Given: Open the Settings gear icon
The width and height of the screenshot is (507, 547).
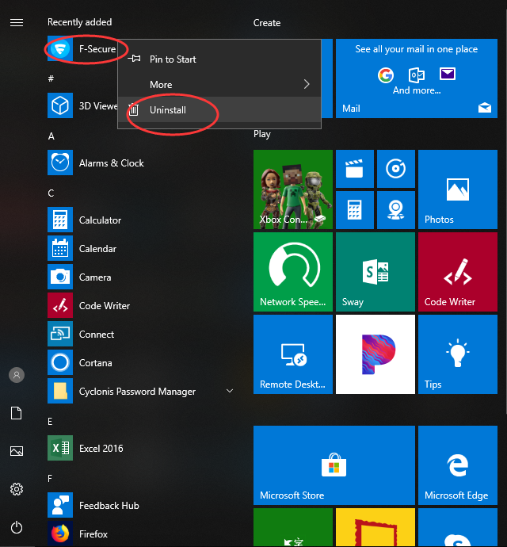Looking at the screenshot, I should [17, 489].
